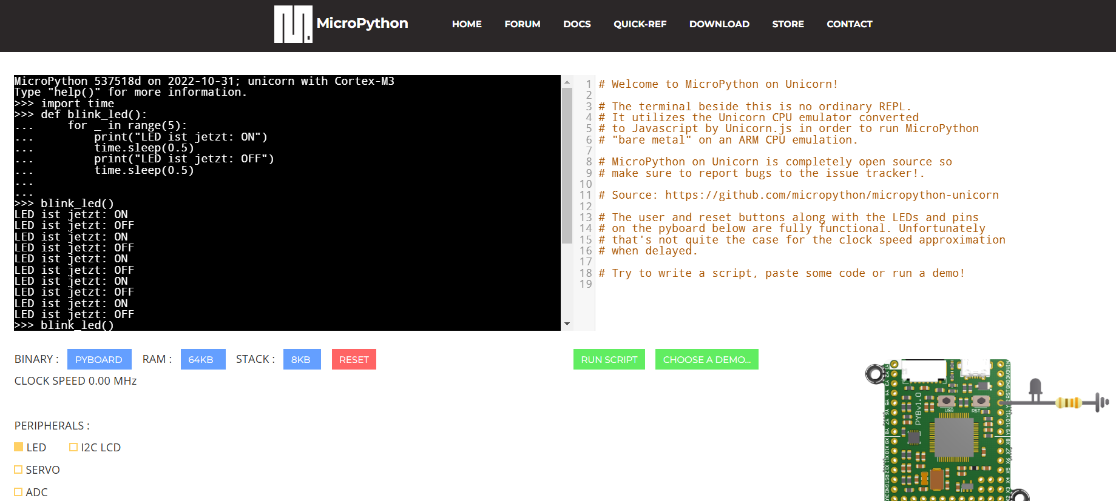
Task: Click the terminal line 'Type "help()" for more information.'
Action: (x=130, y=92)
